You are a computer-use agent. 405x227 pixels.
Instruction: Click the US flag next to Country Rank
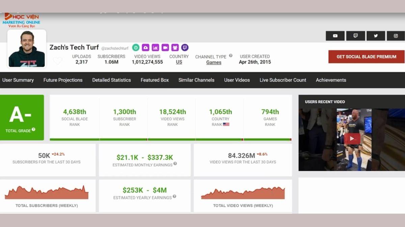(226, 124)
